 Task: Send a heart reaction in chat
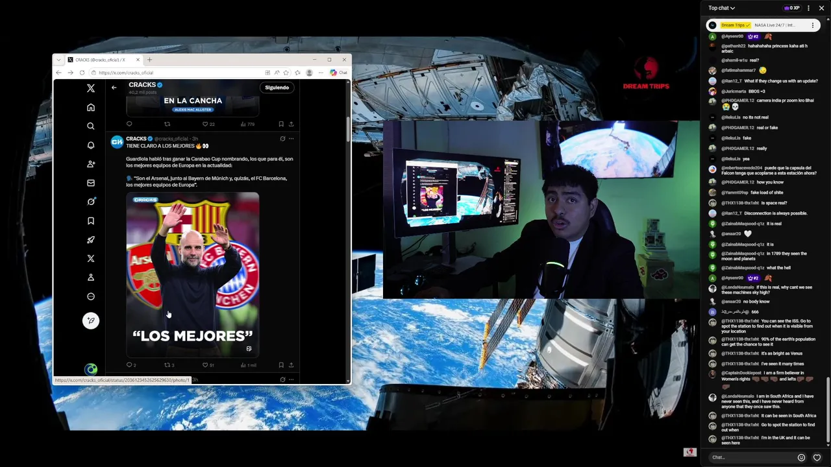[817, 457]
